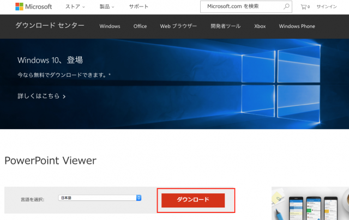Open the 開発者ツール category

coord(226,26)
